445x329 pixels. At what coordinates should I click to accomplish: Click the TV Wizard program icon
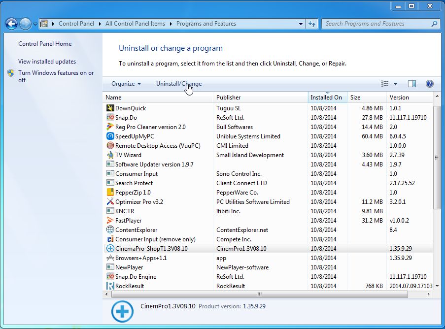tap(110, 155)
